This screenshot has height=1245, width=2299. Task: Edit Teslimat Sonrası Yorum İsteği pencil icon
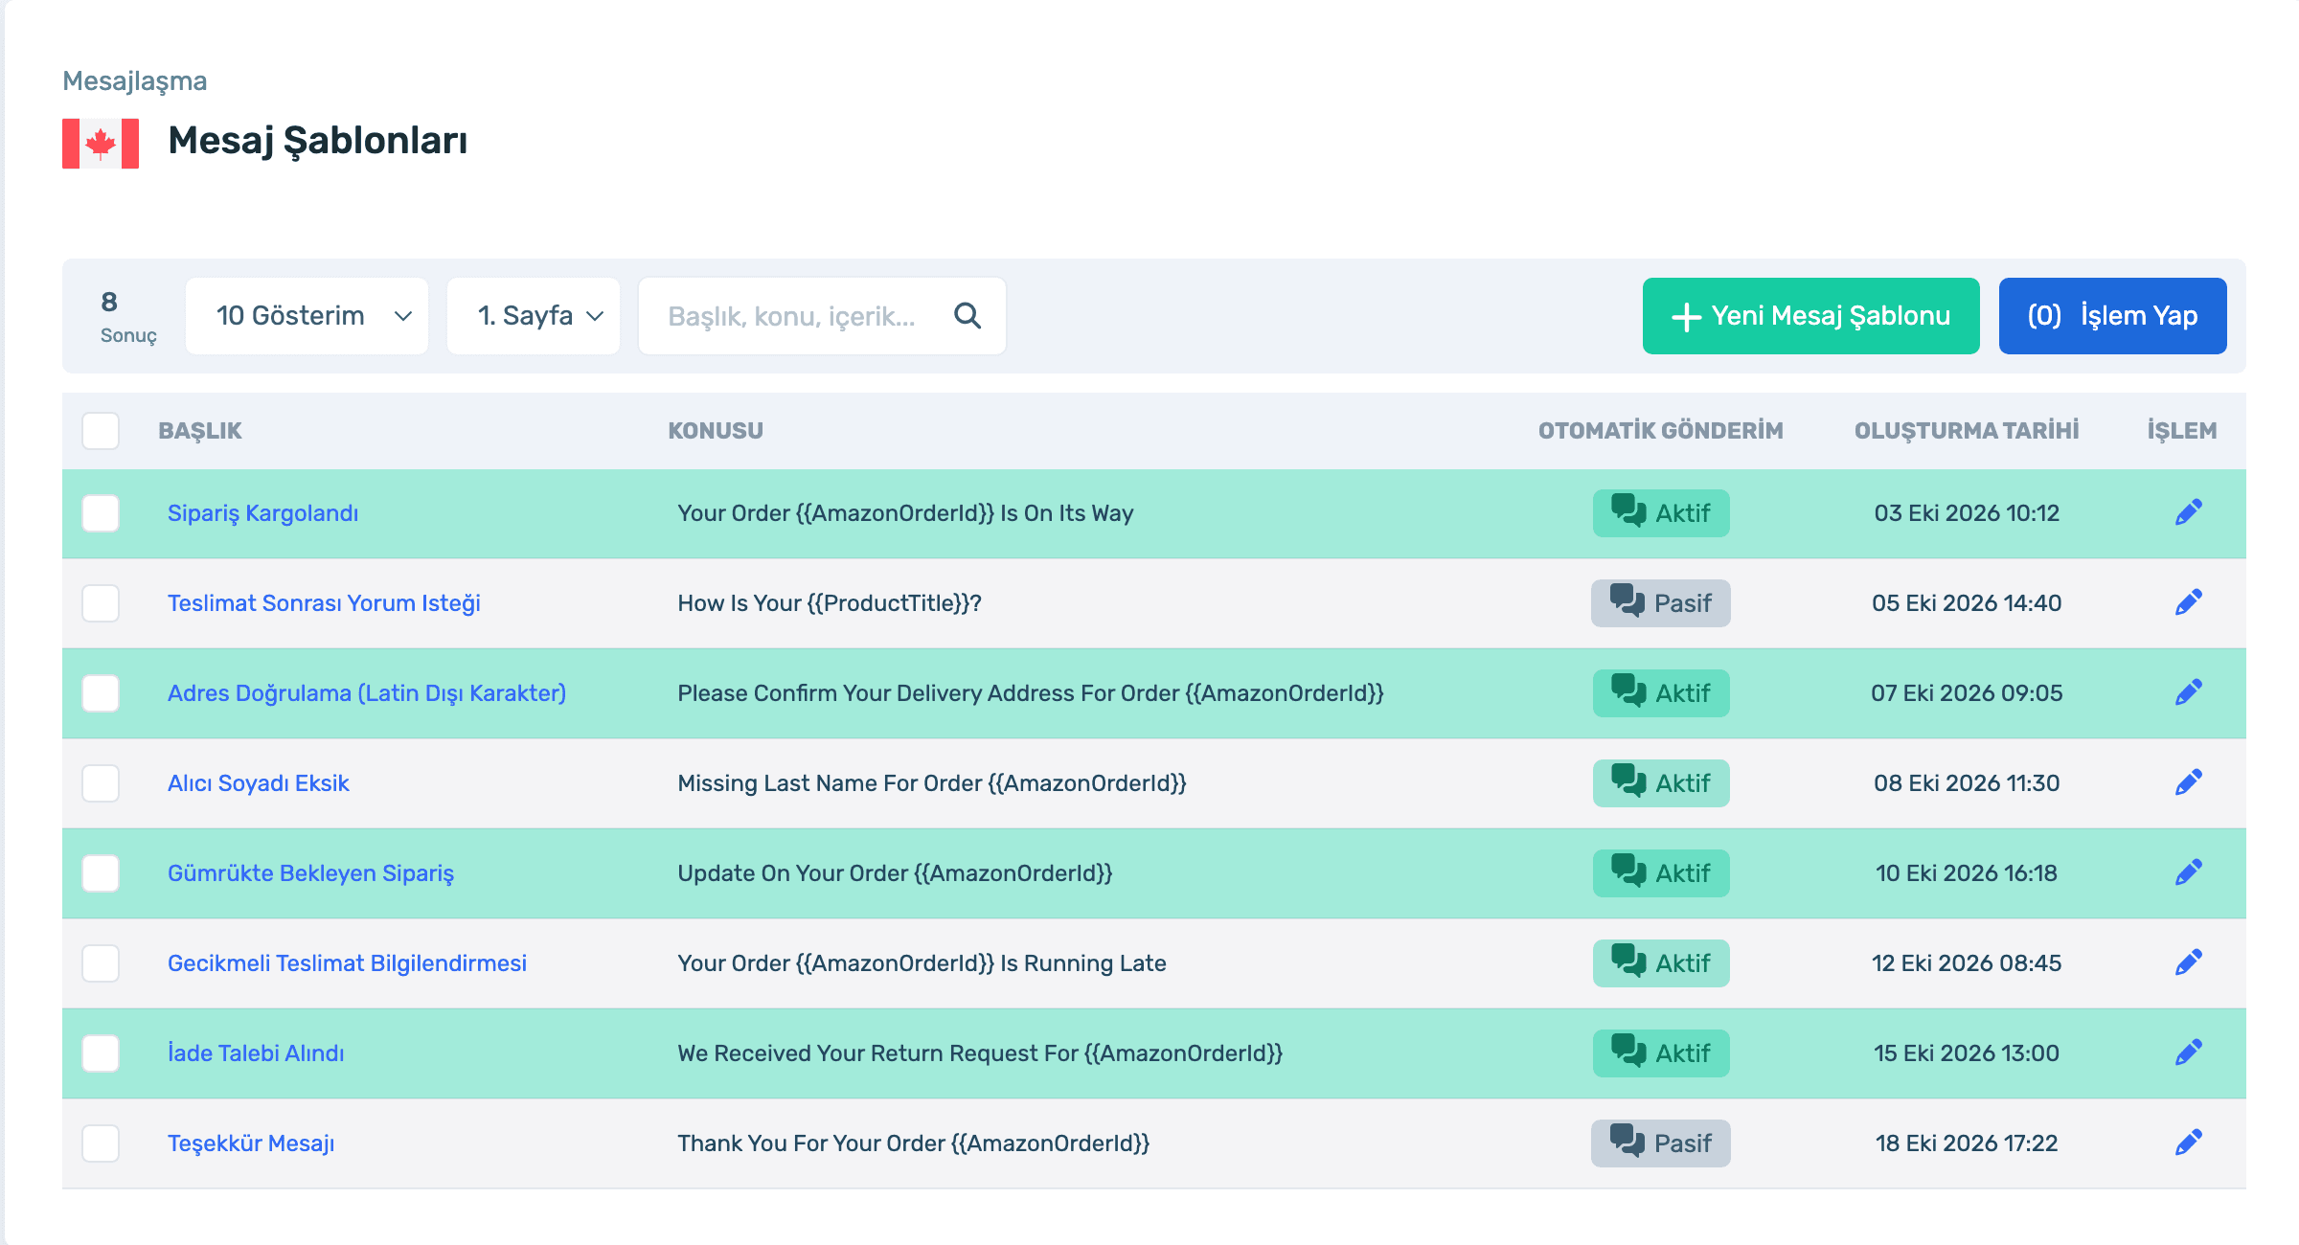pyautogui.click(x=2188, y=602)
